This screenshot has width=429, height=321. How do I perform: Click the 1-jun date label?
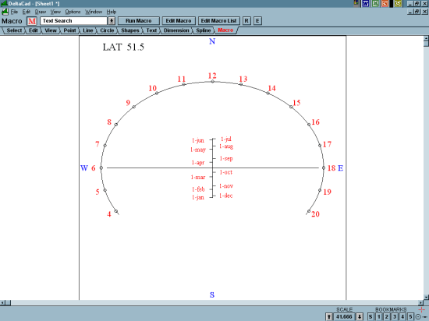[x=198, y=140]
